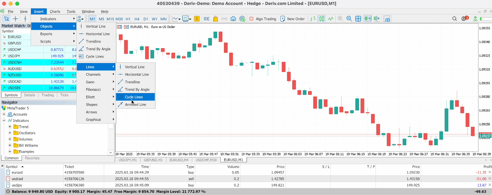Click the signals broadcast icon
492x195 pixels.
tap(224, 19)
